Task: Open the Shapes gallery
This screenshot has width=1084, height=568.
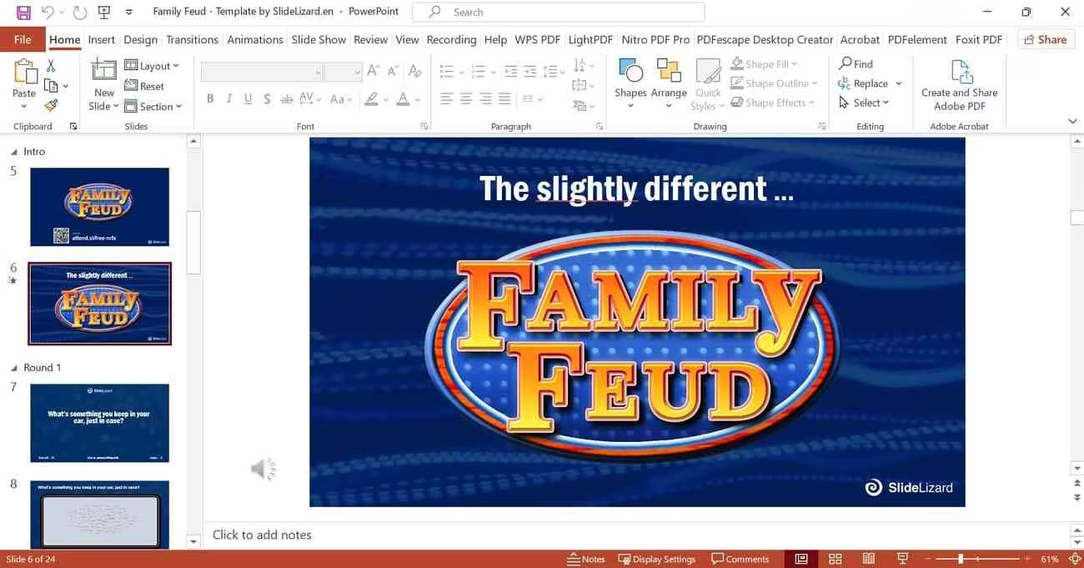Action: [x=630, y=83]
